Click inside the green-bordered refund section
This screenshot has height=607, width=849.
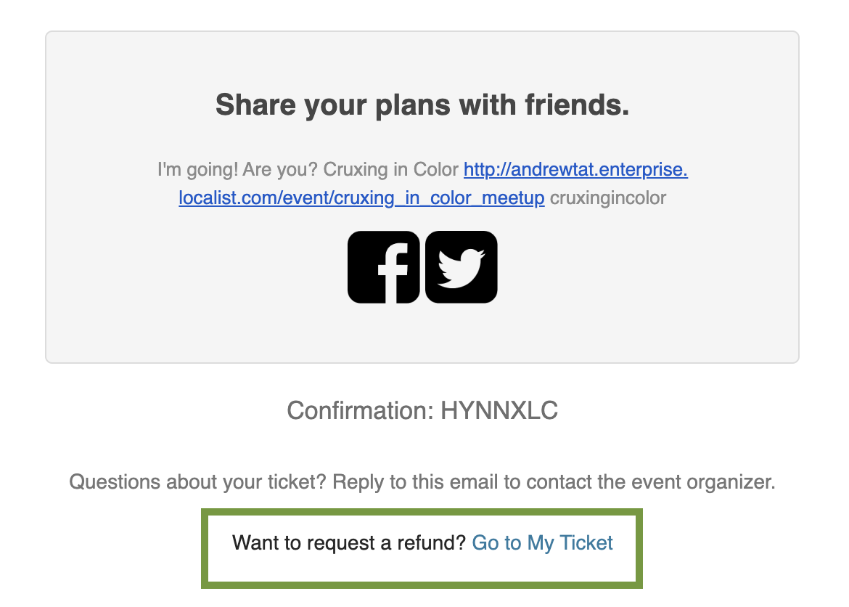pyautogui.click(x=423, y=548)
